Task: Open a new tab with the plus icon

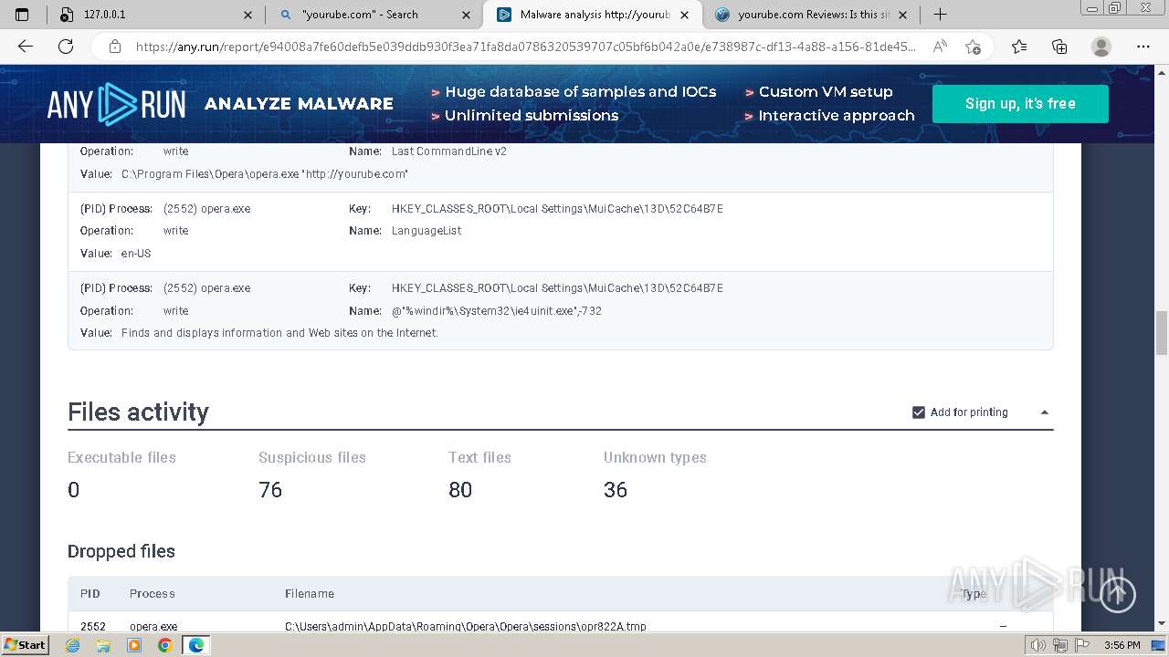Action: [x=940, y=15]
